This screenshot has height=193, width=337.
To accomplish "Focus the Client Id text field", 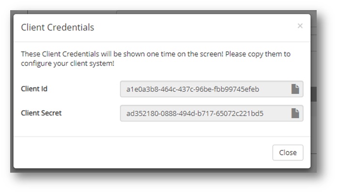I will pos(212,89).
